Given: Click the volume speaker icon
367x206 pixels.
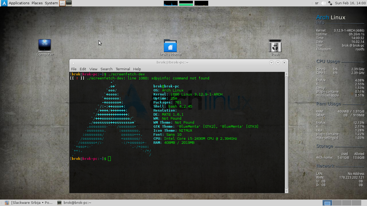Looking at the screenshot, I should 323,3.
